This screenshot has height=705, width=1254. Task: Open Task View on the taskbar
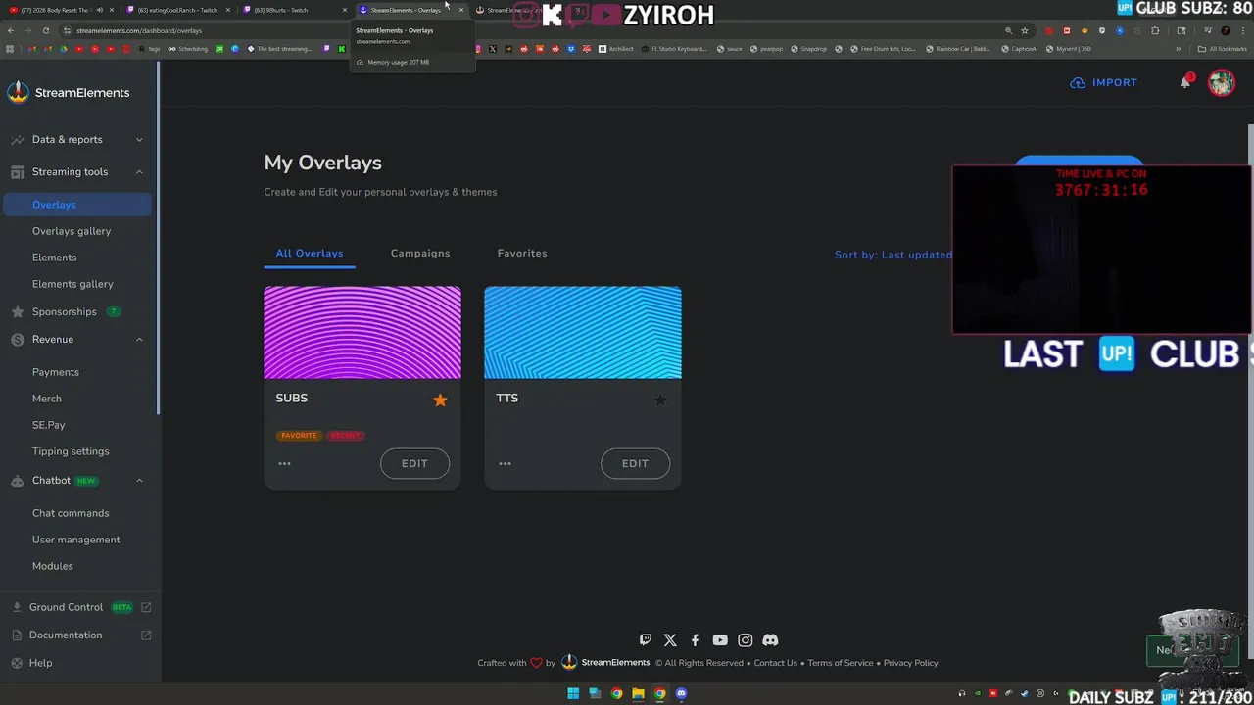point(595,694)
